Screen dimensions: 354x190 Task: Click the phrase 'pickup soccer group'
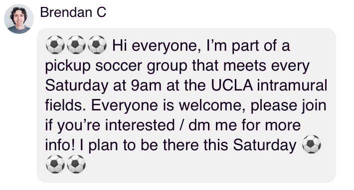pyautogui.click(x=116, y=66)
